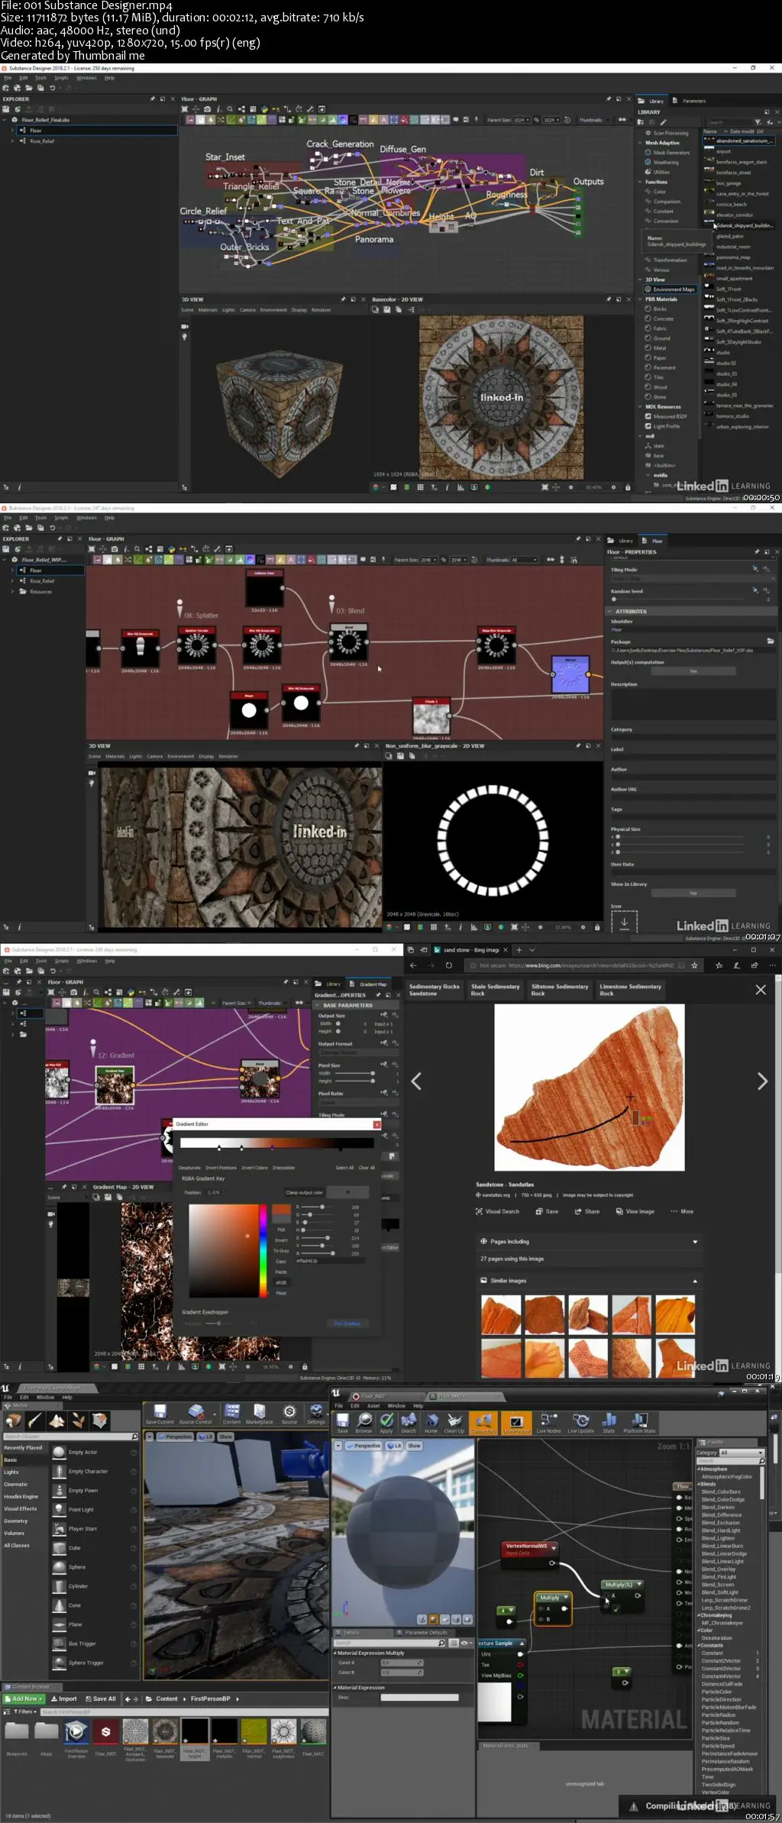Viewport: 782px width, 1823px height.
Task: Click Add New in Content Browser
Action: (24, 1699)
